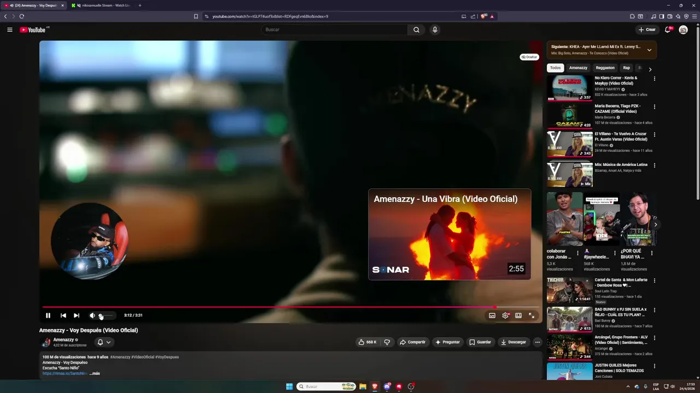The width and height of the screenshot is (700, 393).
Task: Dislike the video
Action: pyautogui.click(x=387, y=342)
